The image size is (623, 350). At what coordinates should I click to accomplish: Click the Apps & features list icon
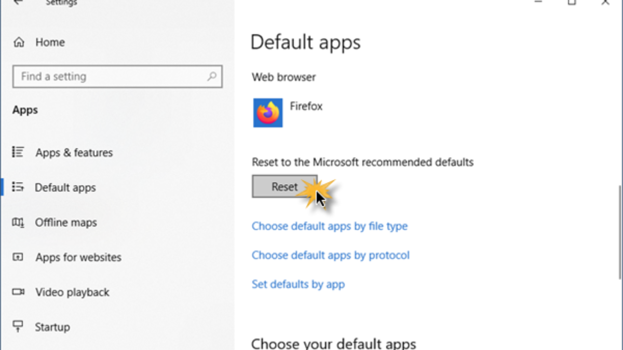(18, 152)
